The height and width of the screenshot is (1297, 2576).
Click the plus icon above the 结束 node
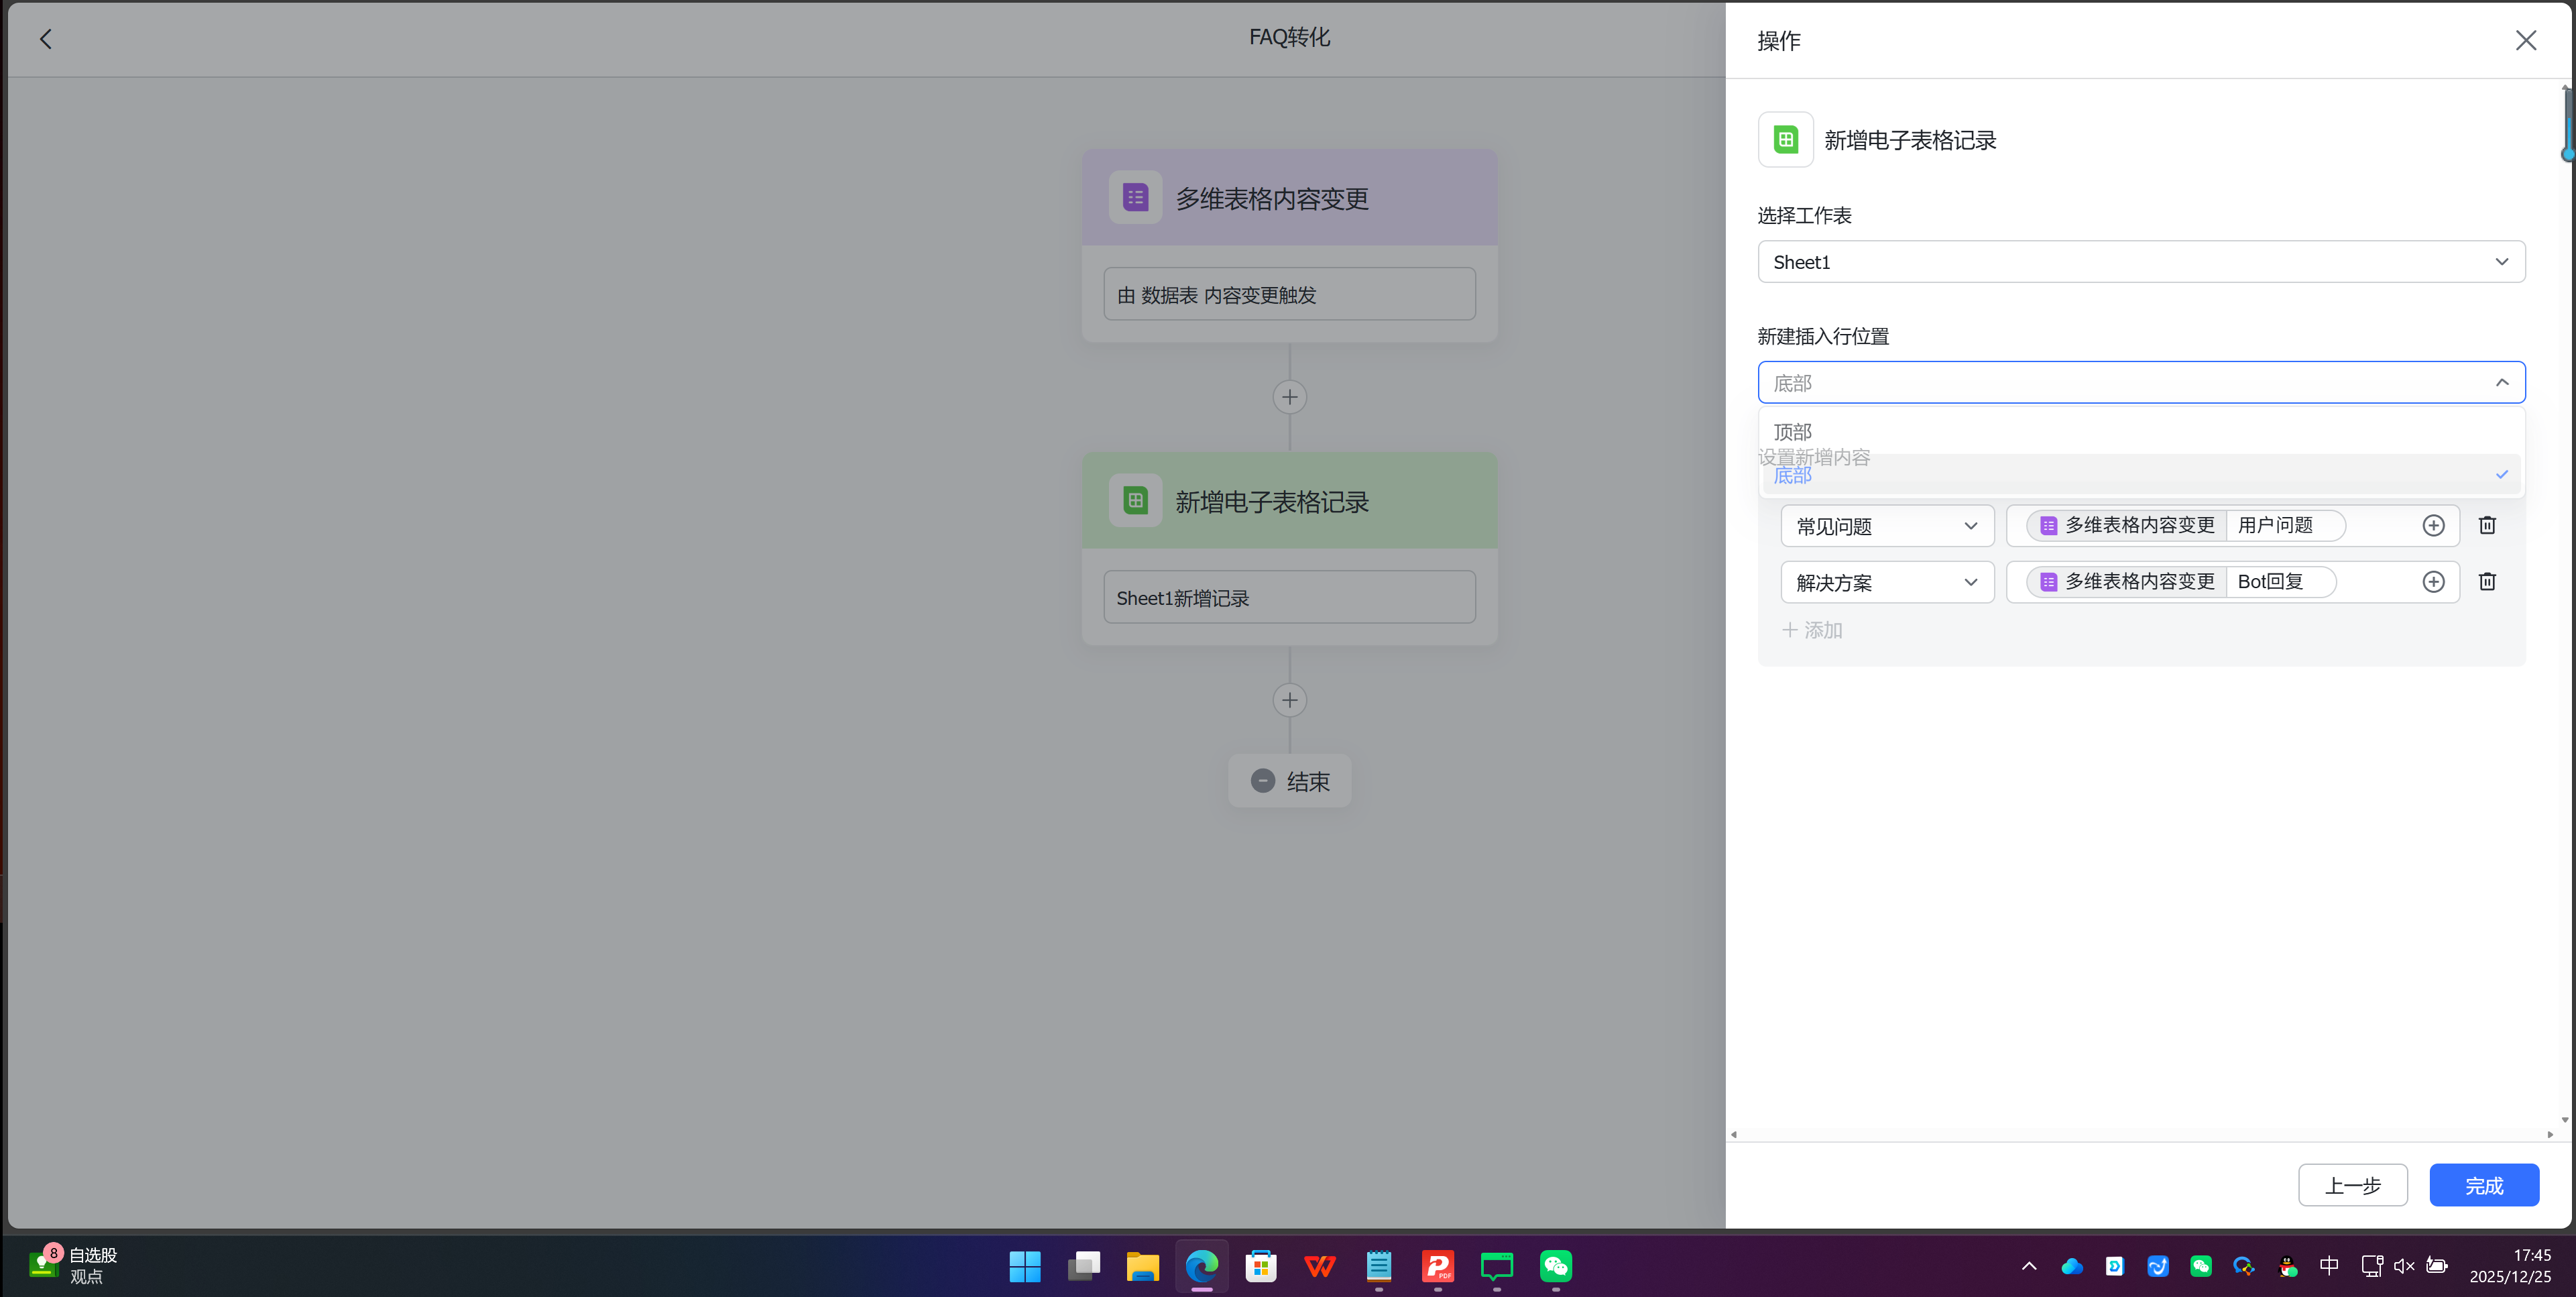[x=1289, y=699]
